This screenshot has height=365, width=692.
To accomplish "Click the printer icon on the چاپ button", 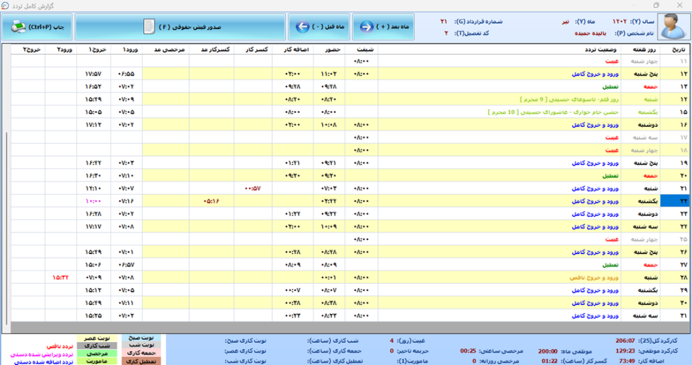I will point(19,27).
